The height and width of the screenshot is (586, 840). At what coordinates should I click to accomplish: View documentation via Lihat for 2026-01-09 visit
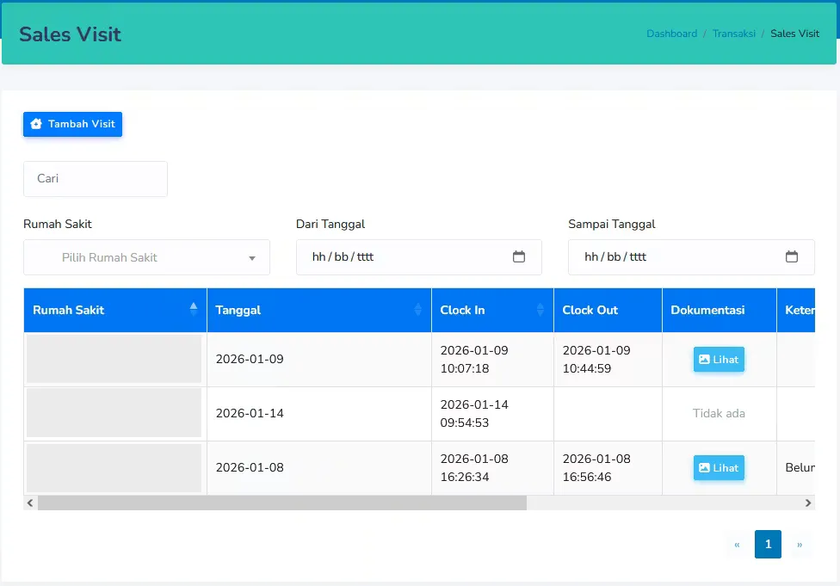click(x=719, y=360)
